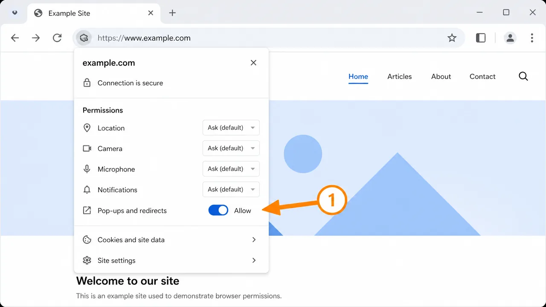The image size is (546, 307).
Task: Open the Contact nav link
Action: pos(482,77)
